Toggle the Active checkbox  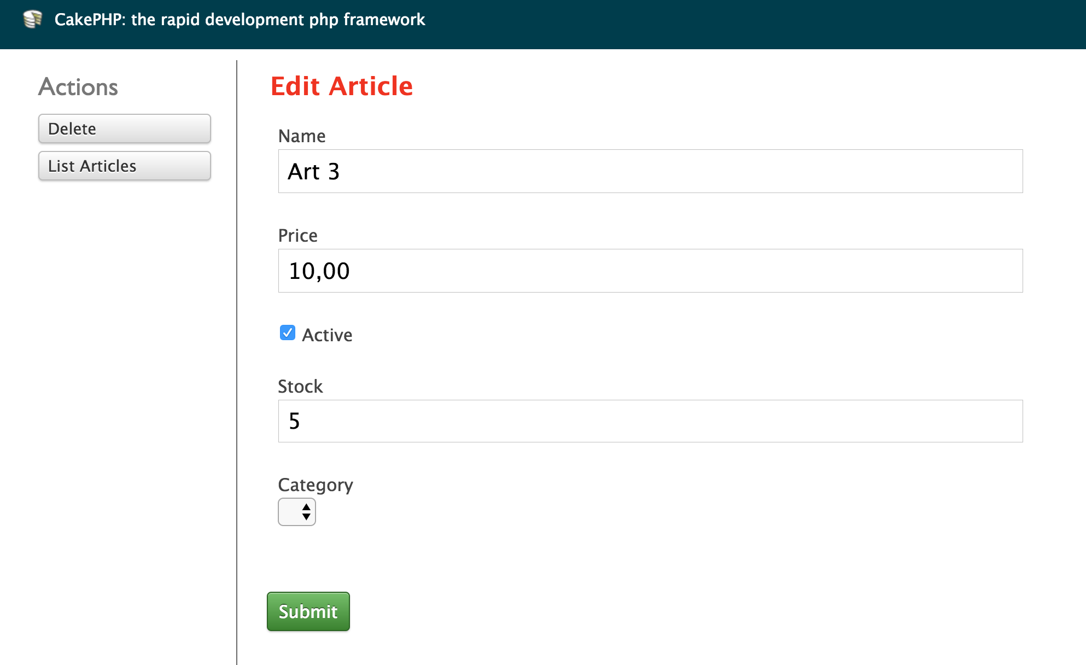[288, 333]
